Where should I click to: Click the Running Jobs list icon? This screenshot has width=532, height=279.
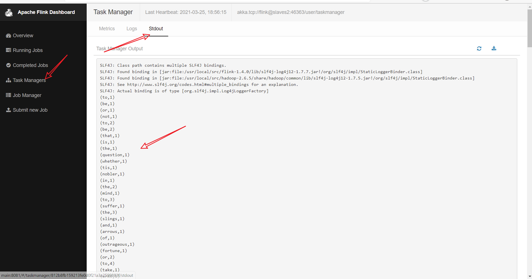tap(9, 50)
